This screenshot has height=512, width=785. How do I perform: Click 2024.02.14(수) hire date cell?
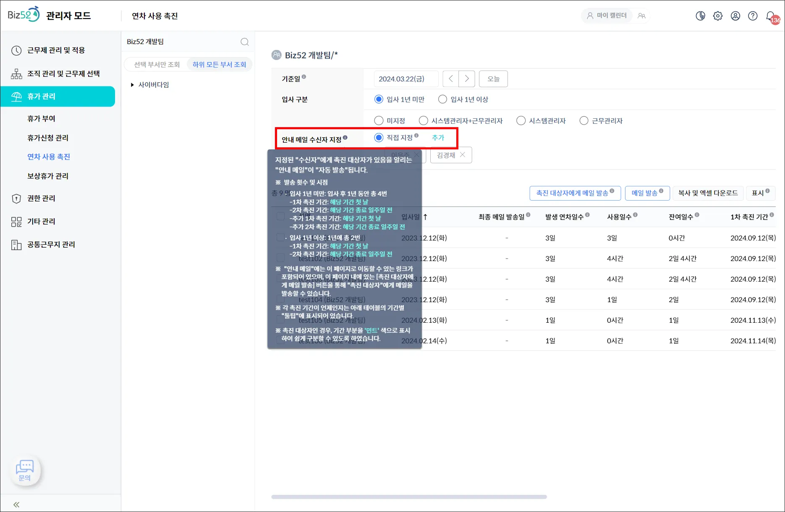coord(424,341)
